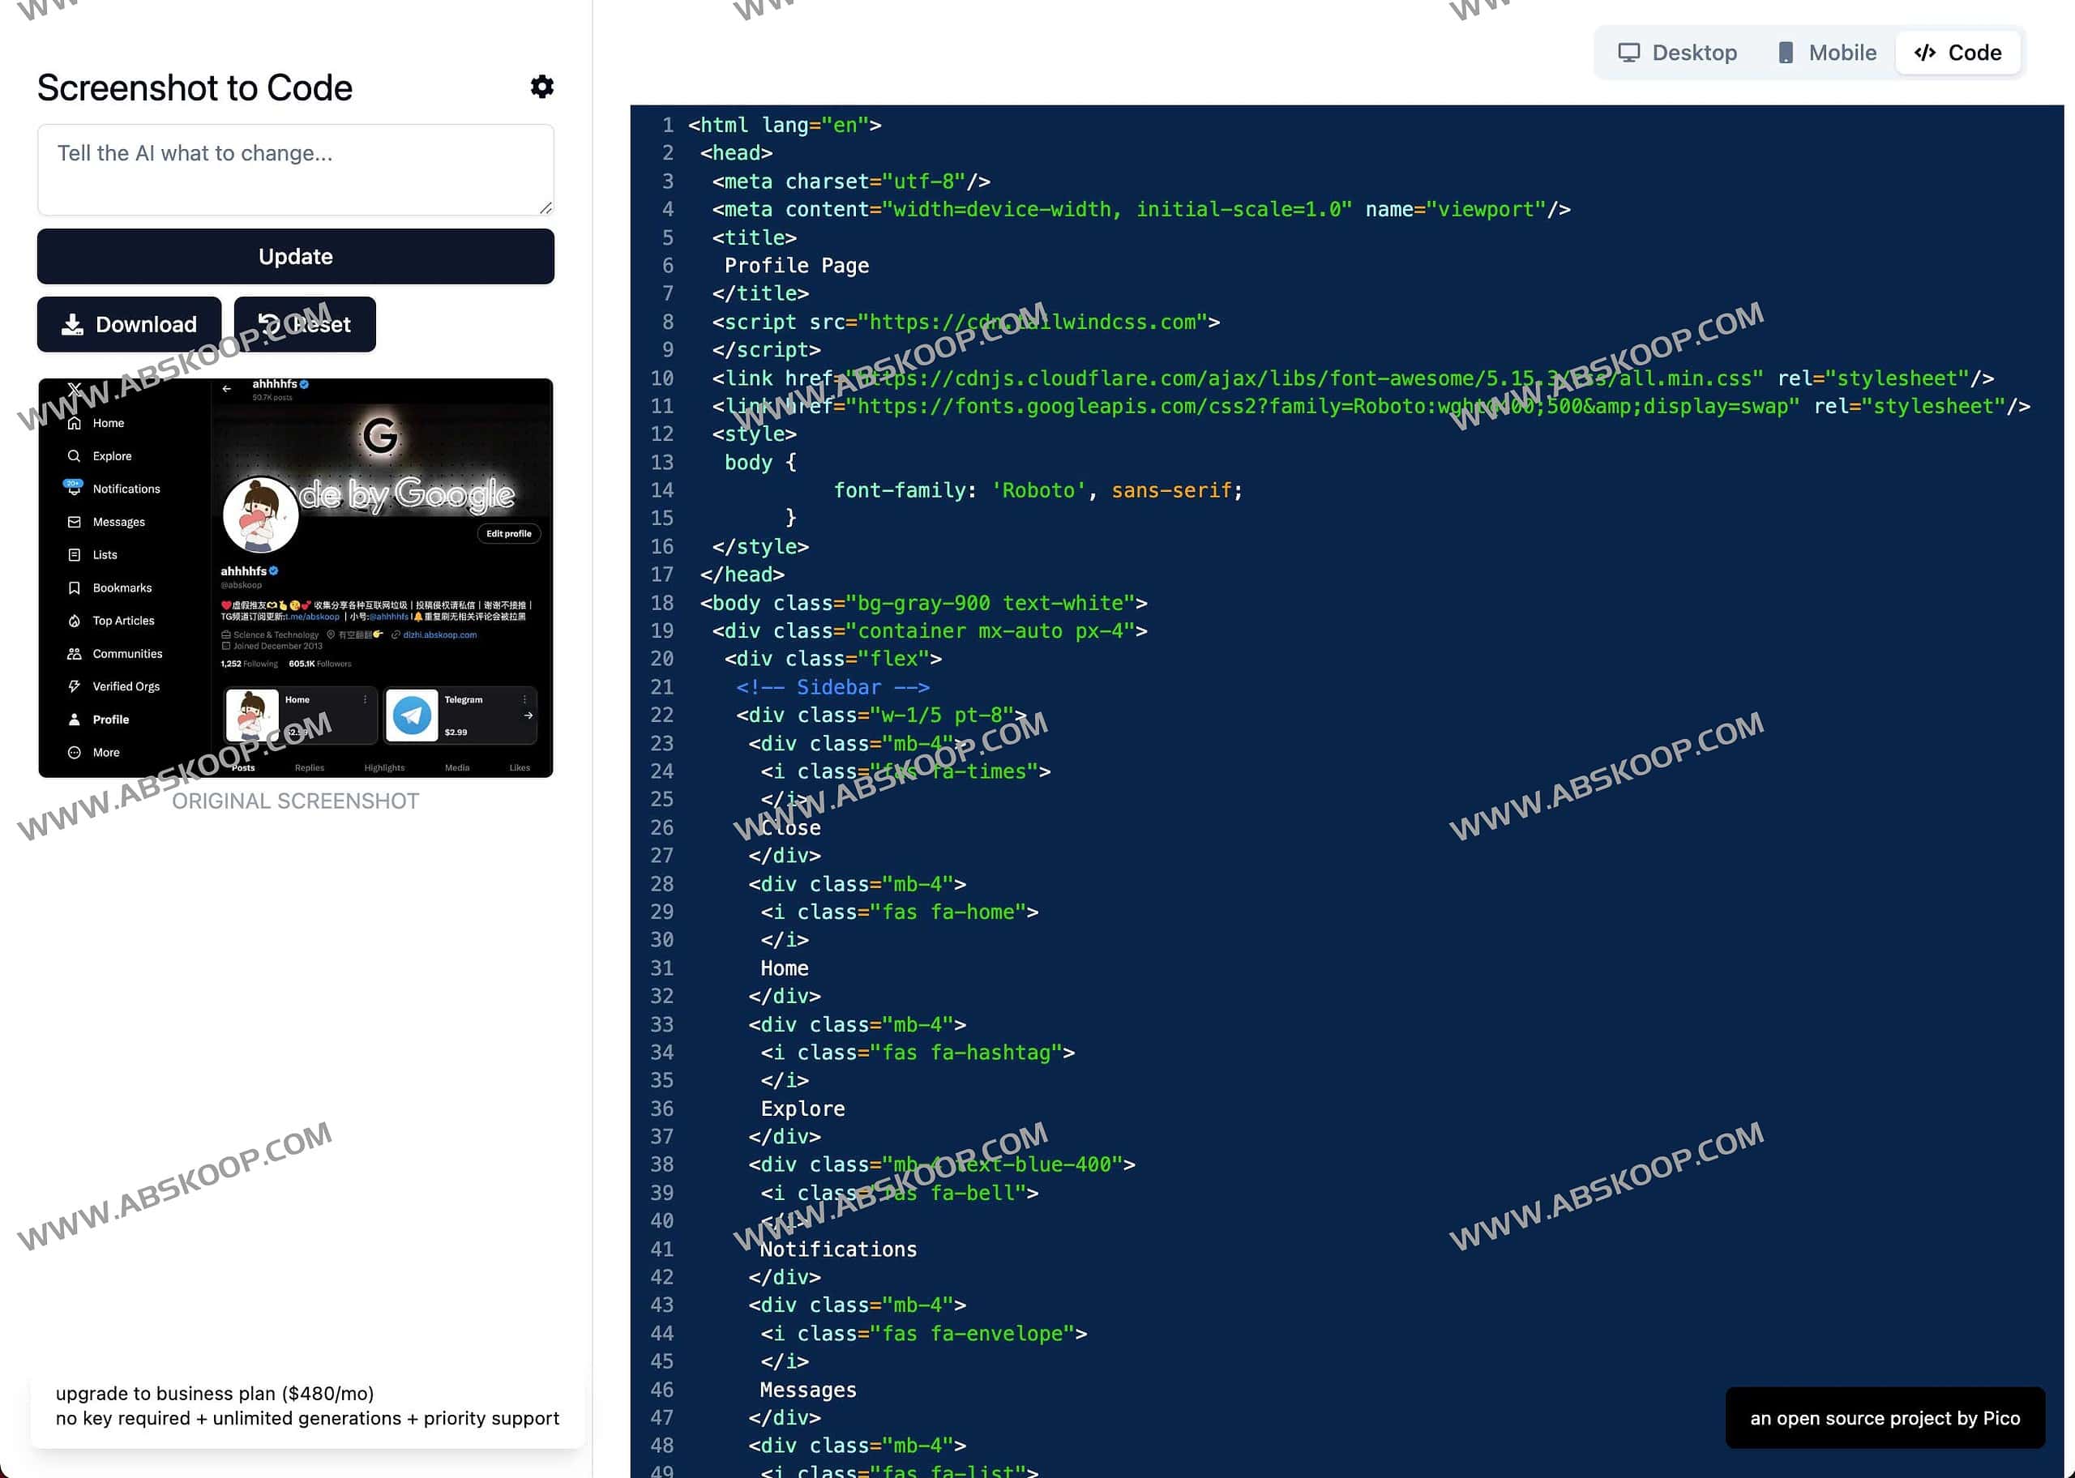Click the Verified Orgs icon in the sidebar image
This screenshot has width=2075, height=1478.
[x=75, y=686]
